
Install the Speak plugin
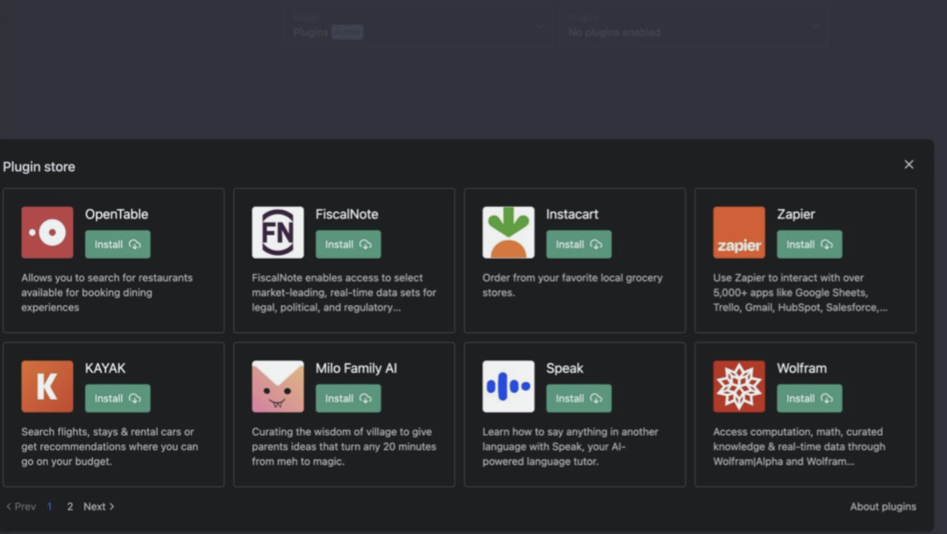[x=579, y=398]
